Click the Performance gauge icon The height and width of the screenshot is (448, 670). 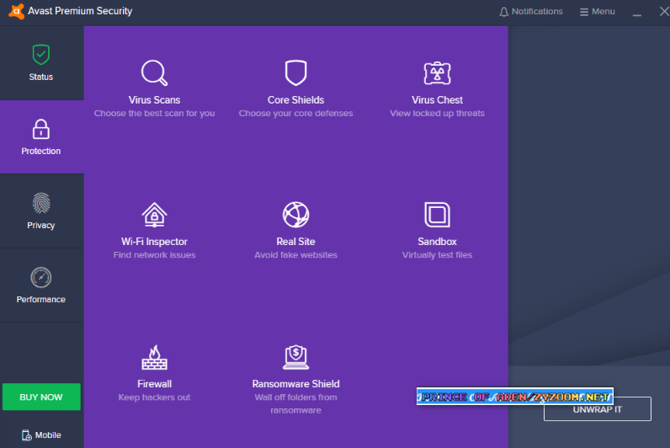41,277
